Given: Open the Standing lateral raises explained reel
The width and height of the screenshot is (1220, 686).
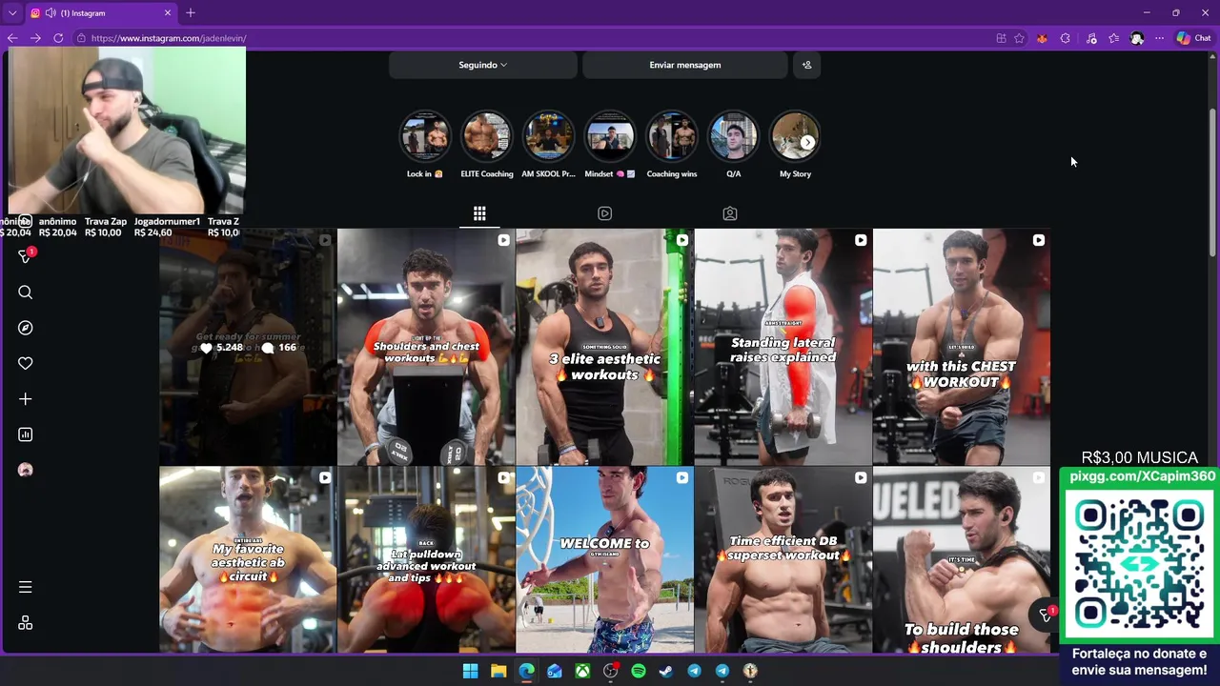Looking at the screenshot, I should 783,347.
